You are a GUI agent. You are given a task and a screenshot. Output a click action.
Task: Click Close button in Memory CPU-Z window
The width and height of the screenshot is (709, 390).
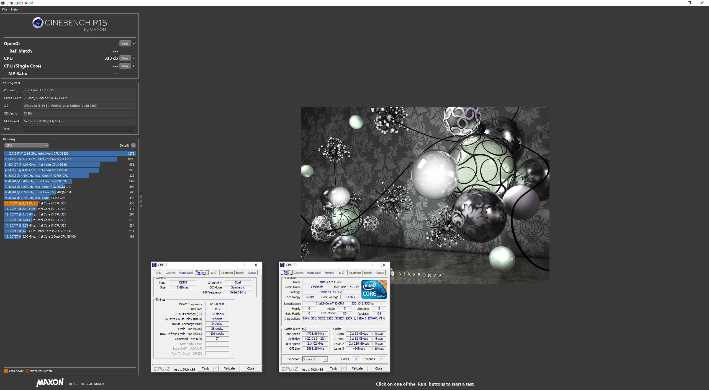[251, 368]
